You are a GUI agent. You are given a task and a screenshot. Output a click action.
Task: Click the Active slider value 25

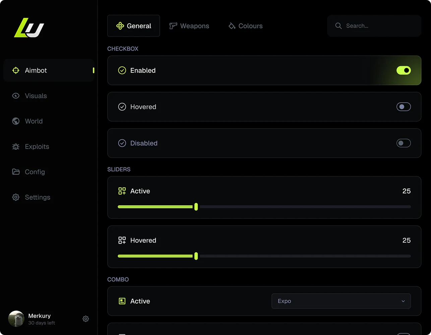pos(407,191)
